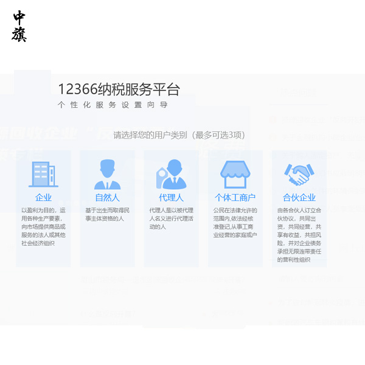Viewport: 365px width, 365px height.
Task: Click the 自然人 description 基于出生而取得民事主体资格
Action: click(107, 214)
